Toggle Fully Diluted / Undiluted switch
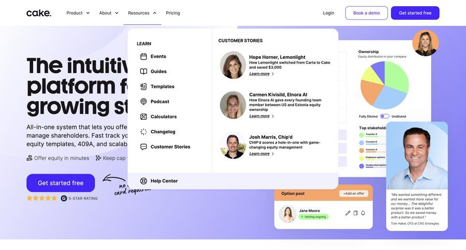 point(385,116)
